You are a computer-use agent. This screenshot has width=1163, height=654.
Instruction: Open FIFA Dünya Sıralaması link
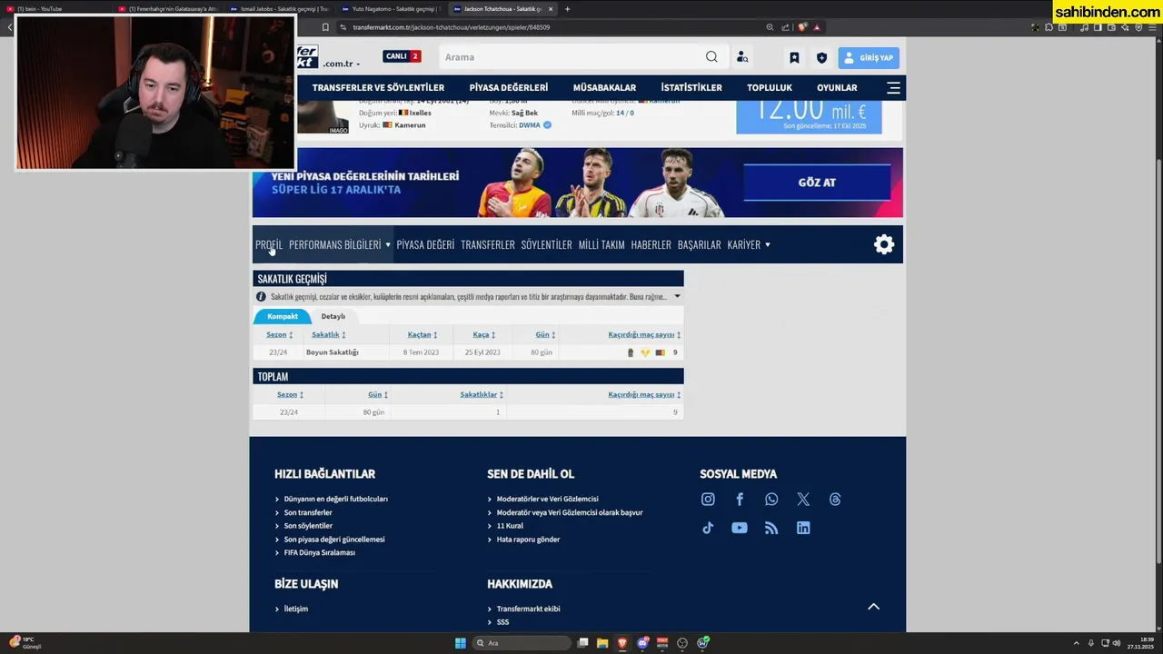(x=320, y=552)
